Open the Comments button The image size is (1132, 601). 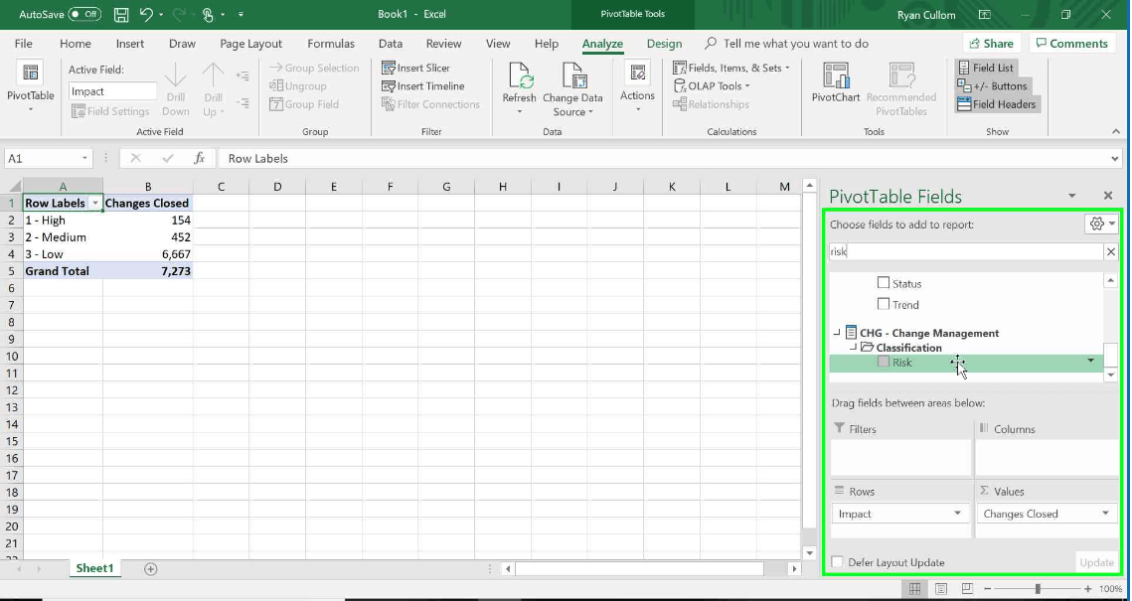1071,44
